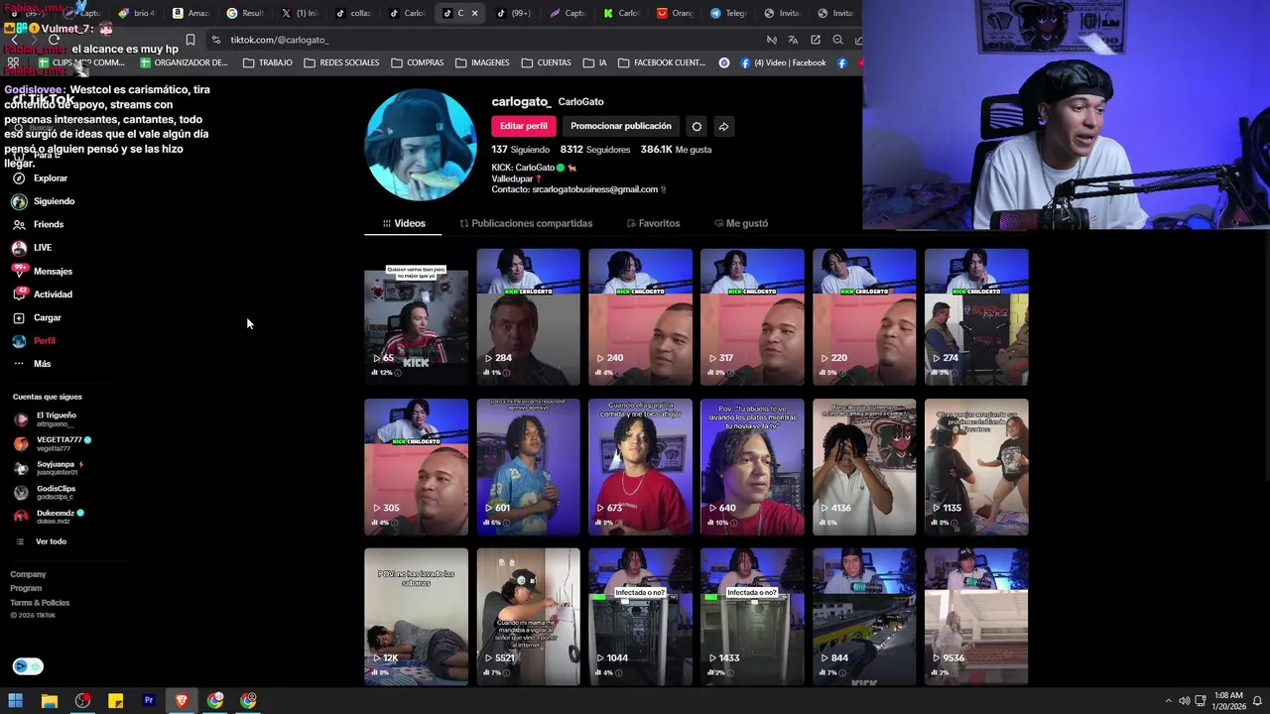Click the browser reload button
The width and height of the screenshot is (1270, 714).
click(54, 40)
